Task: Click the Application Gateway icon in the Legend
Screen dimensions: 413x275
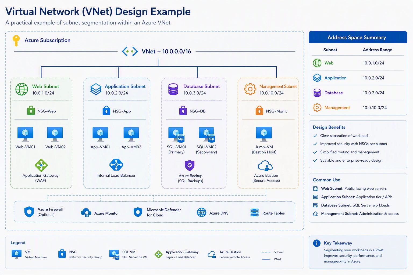Action: tap(159, 254)
